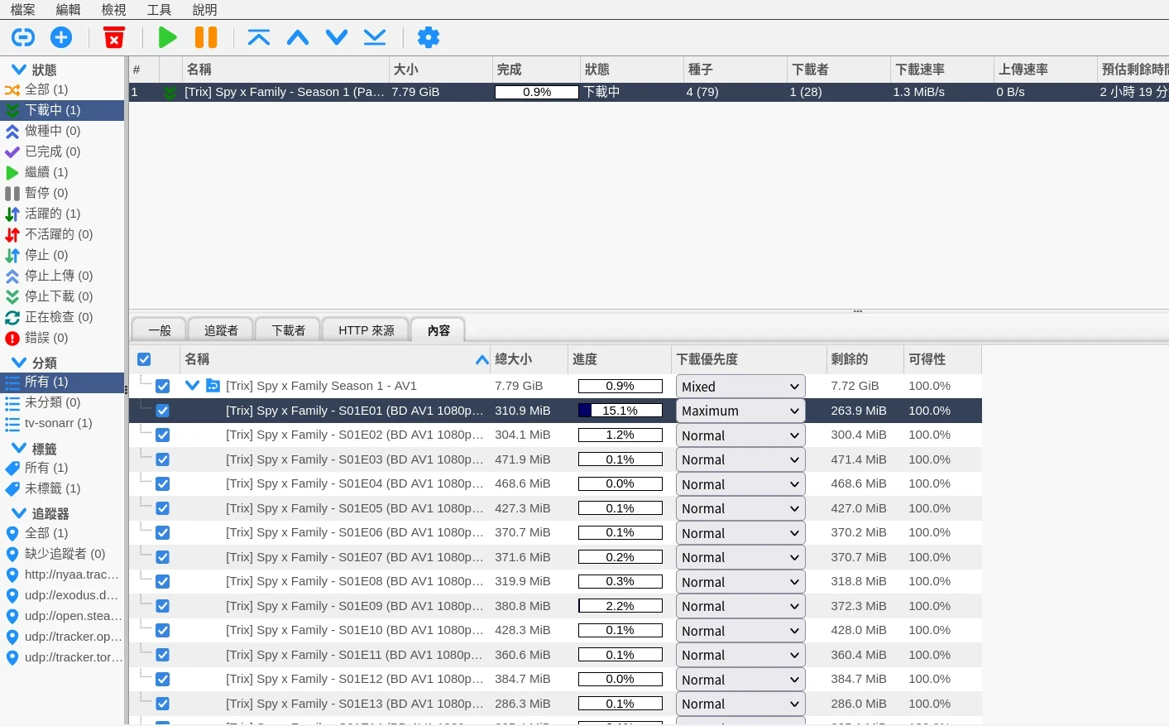Click the red delete torrent icon
The height and width of the screenshot is (726, 1169).
114,37
